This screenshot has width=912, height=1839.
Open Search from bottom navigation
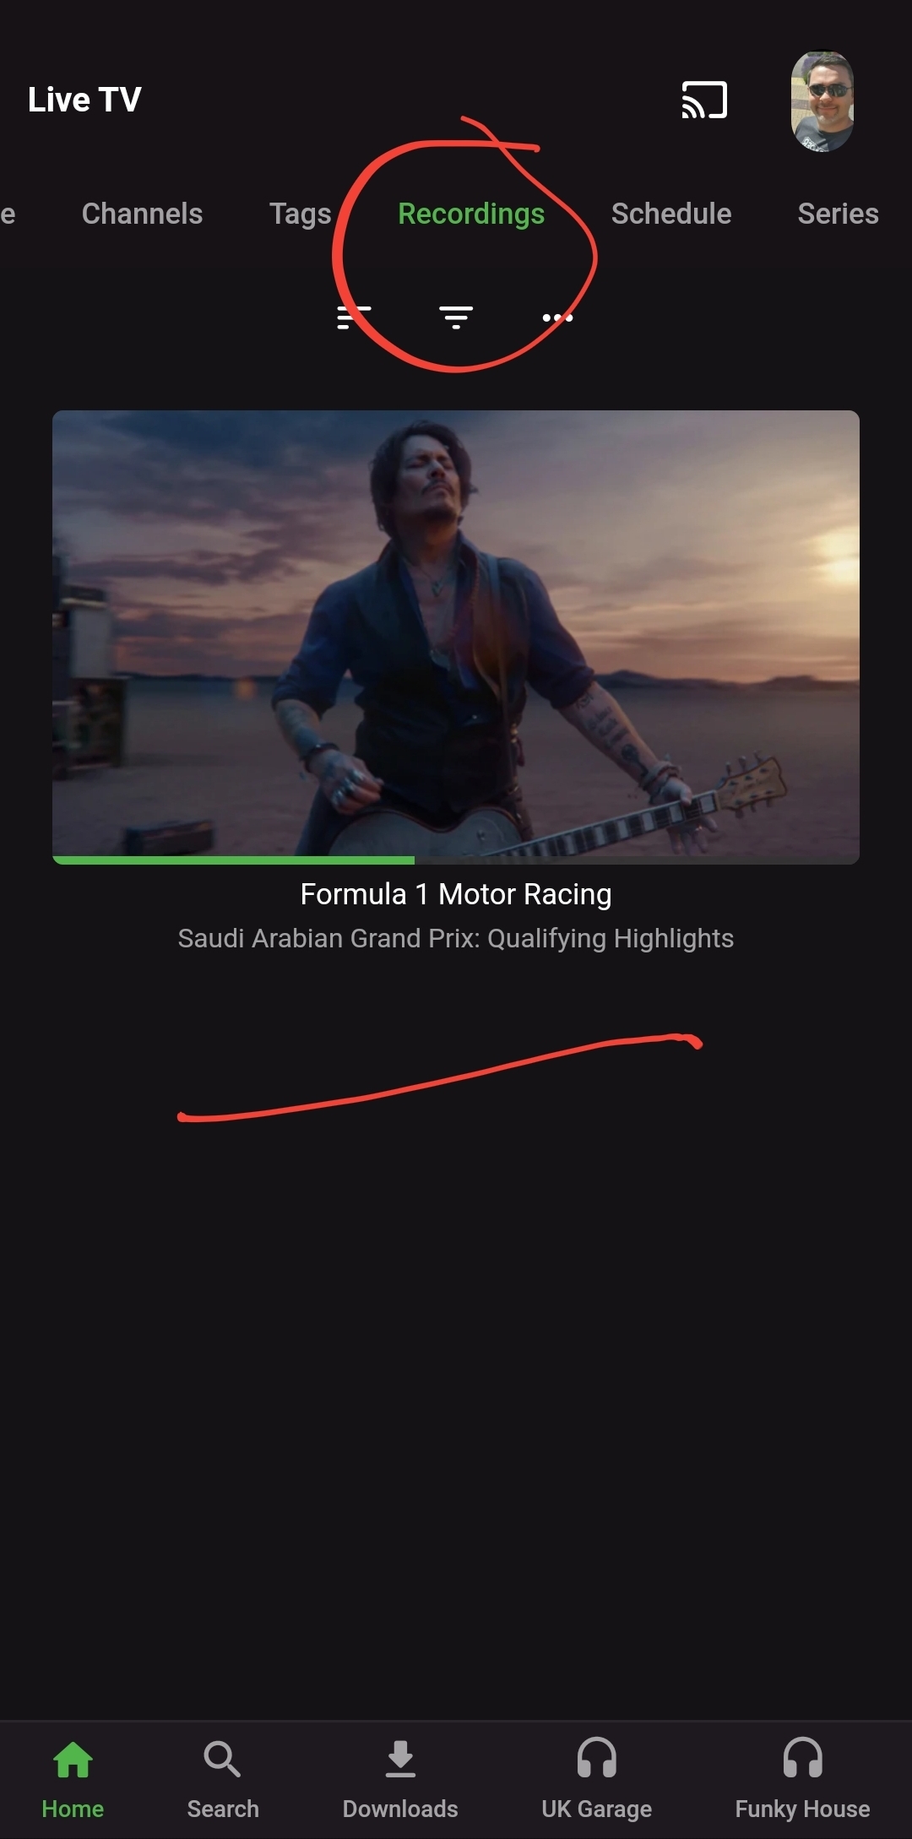pos(223,1780)
